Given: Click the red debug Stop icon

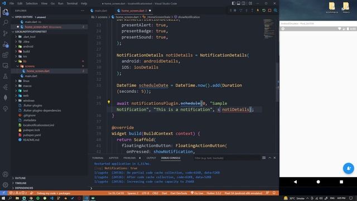Looking at the screenshot, I should pos(269,11).
